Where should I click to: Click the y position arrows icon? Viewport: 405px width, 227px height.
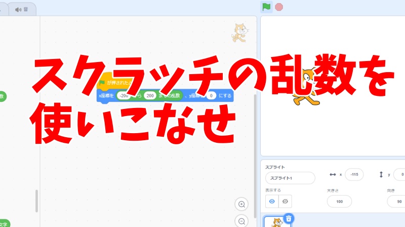click(x=381, y=175)
